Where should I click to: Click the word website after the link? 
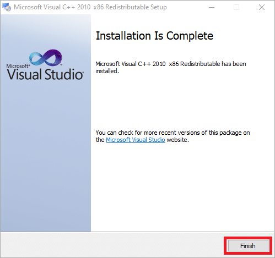pyautogui.click(x=177, y=140)
